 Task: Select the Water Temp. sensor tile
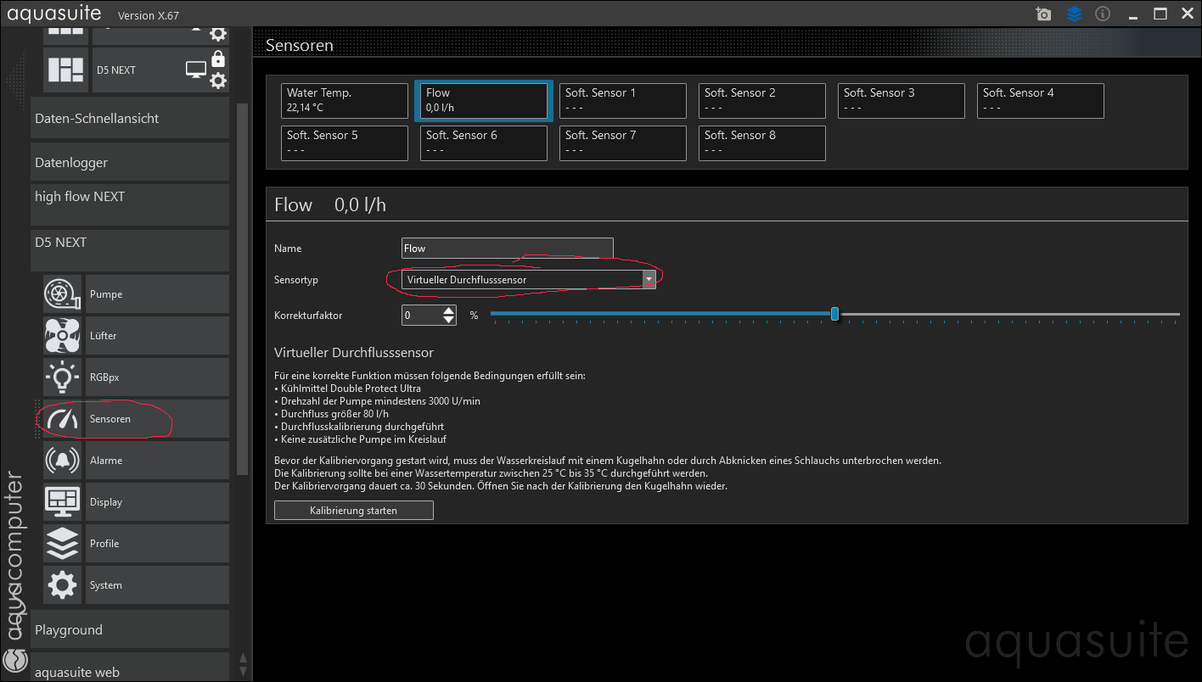coord(345,100)
